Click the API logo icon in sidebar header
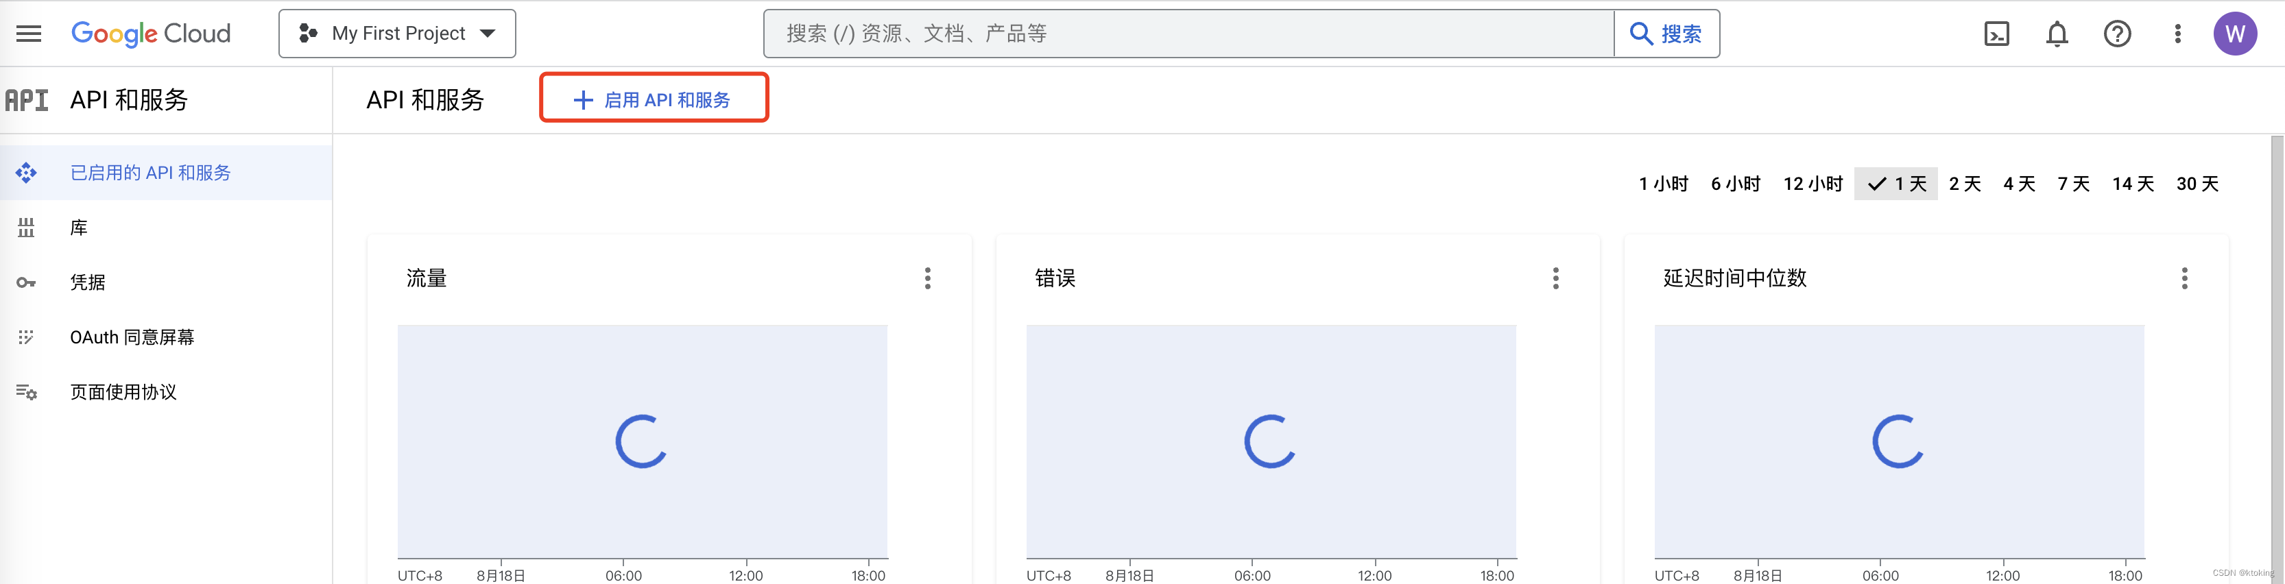The height and width of the screenshot is (584, 2285). point(27,100)
